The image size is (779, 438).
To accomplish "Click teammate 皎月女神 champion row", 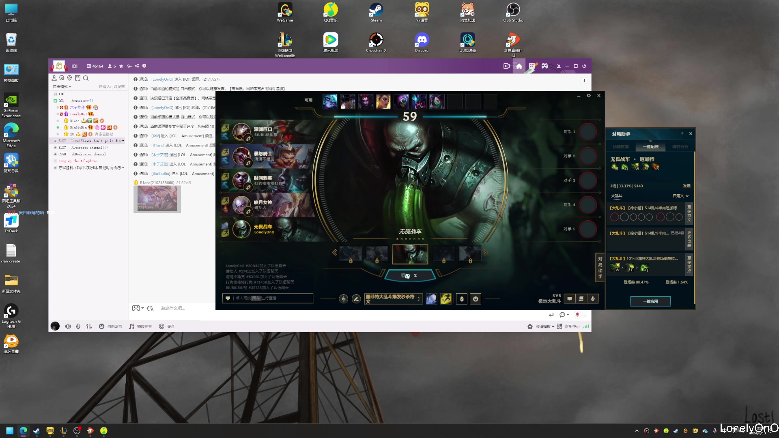I will click(268, 205).
